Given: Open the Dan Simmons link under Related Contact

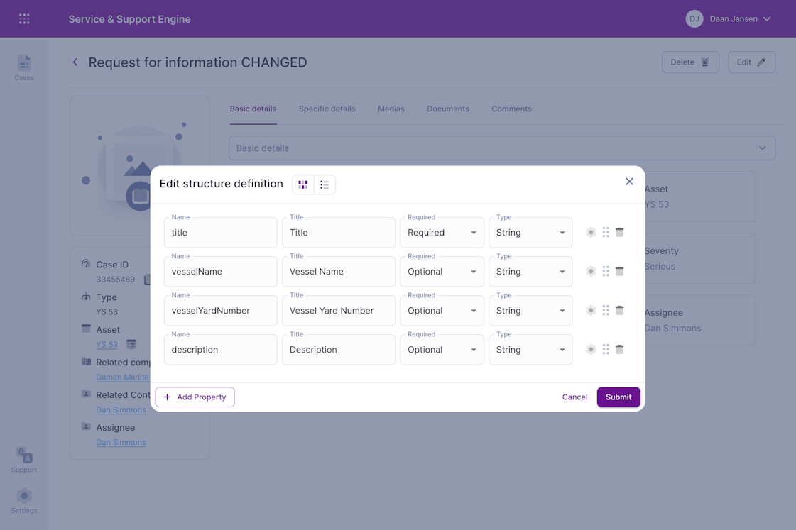Looking at the screenshot, I should tap(121, 410).
